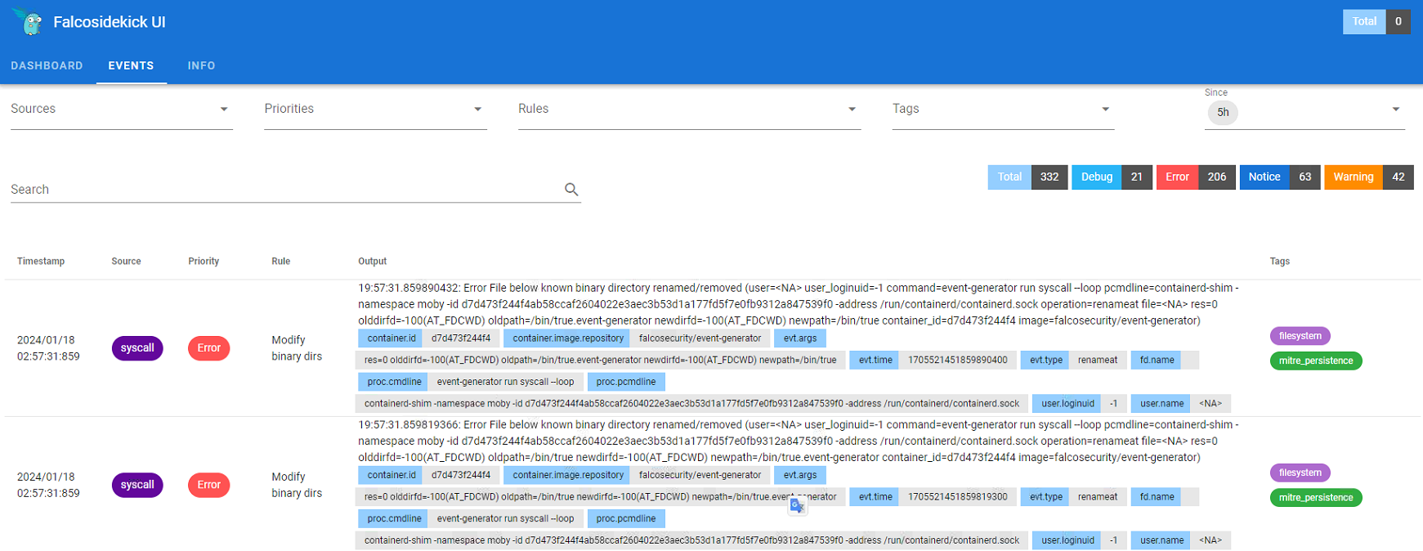Screen dimensions: 1423x551
Task: Click the Total 0 chip in the header bar
Action: click(1376, 22)
